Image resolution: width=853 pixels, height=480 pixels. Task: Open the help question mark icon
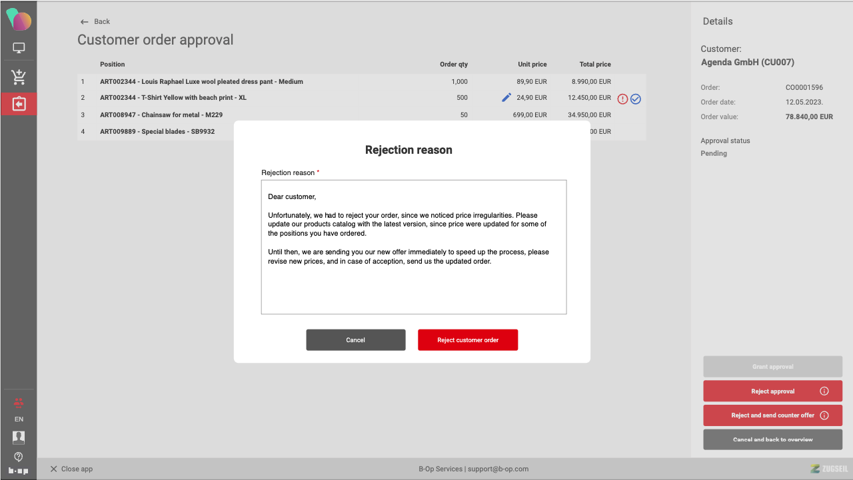coord(19,456)
